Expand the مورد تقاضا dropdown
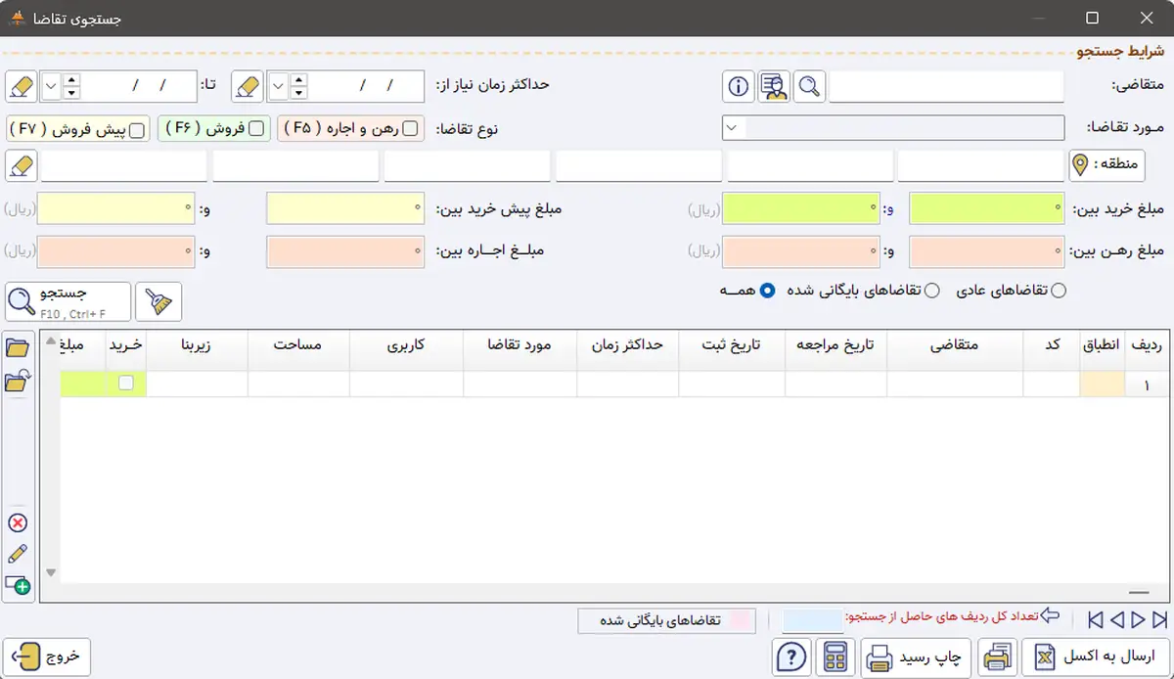Viewport: 1174px width, 679px height. point(733,128)
